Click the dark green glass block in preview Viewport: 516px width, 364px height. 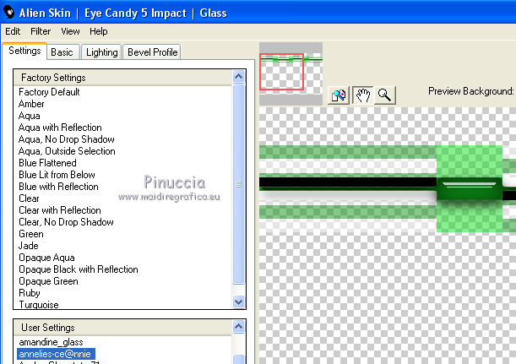tap(470, 188)
